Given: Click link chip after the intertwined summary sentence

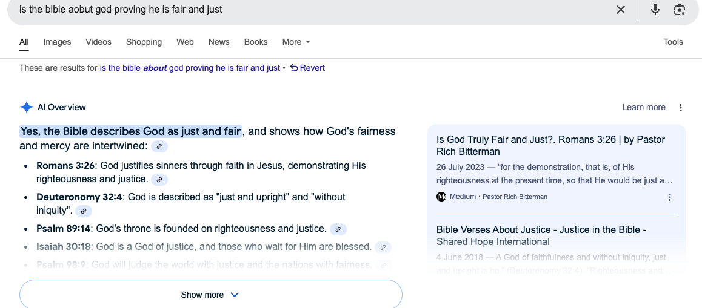Looking at the screenshot, I should (159, 146).
